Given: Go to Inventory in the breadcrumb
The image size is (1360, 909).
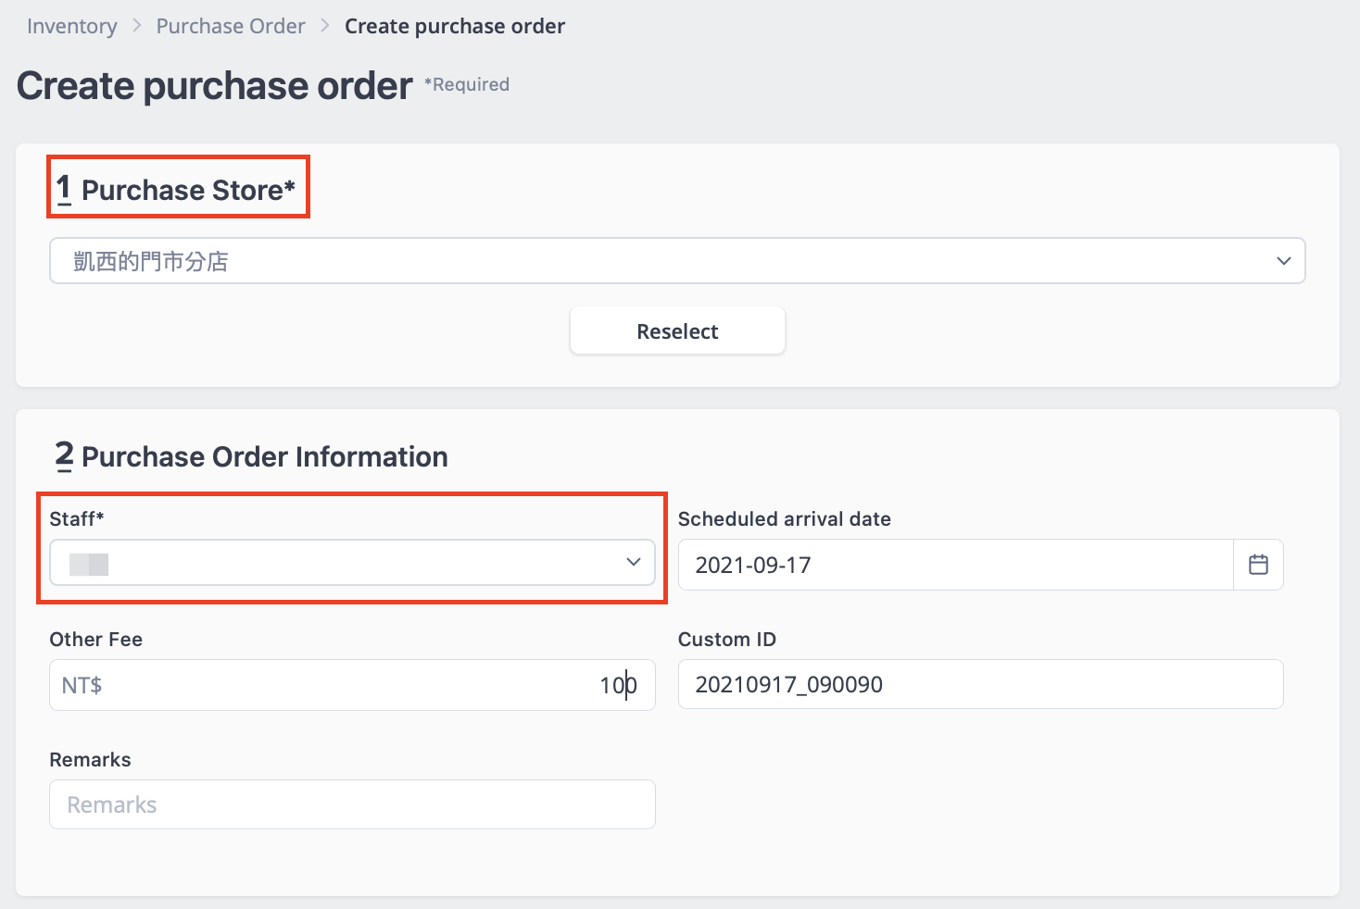Looking at the screenshot, I should pos(72,26).
